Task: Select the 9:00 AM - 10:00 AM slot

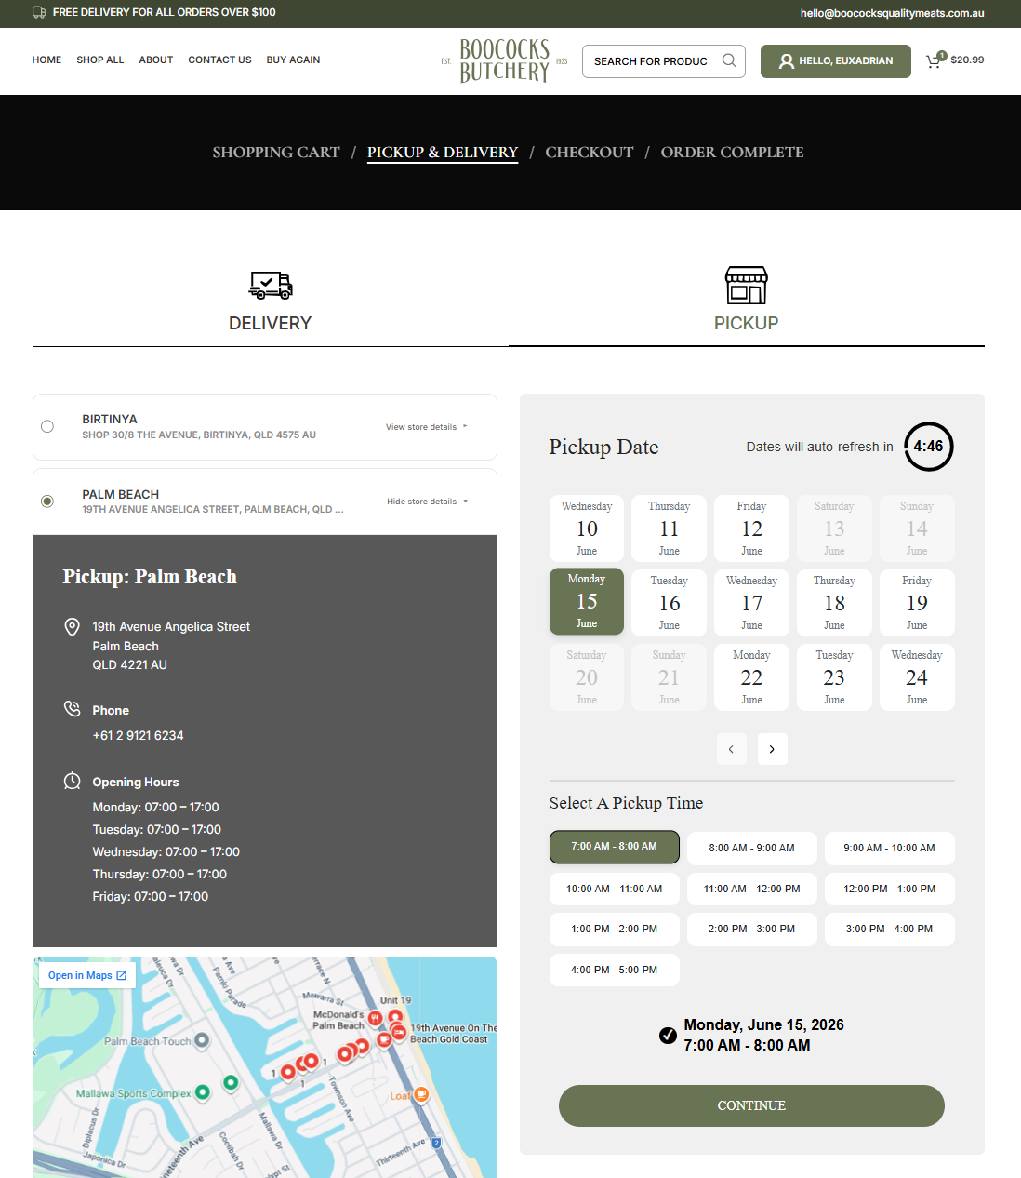Action: click(x=890, y=848)
